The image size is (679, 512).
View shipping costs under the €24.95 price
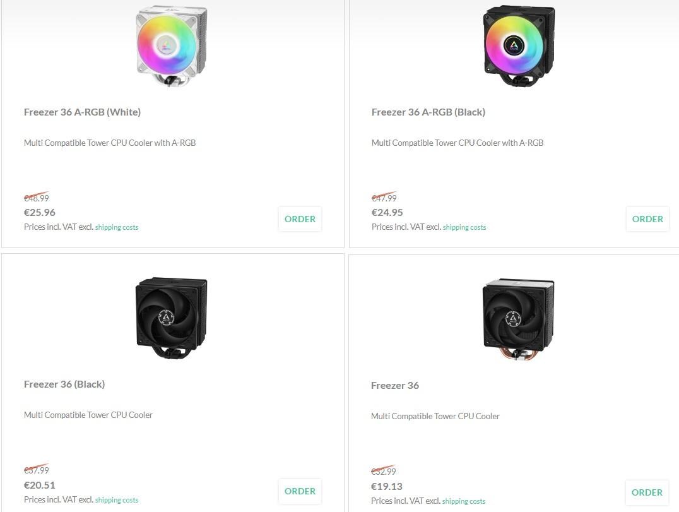464,227
